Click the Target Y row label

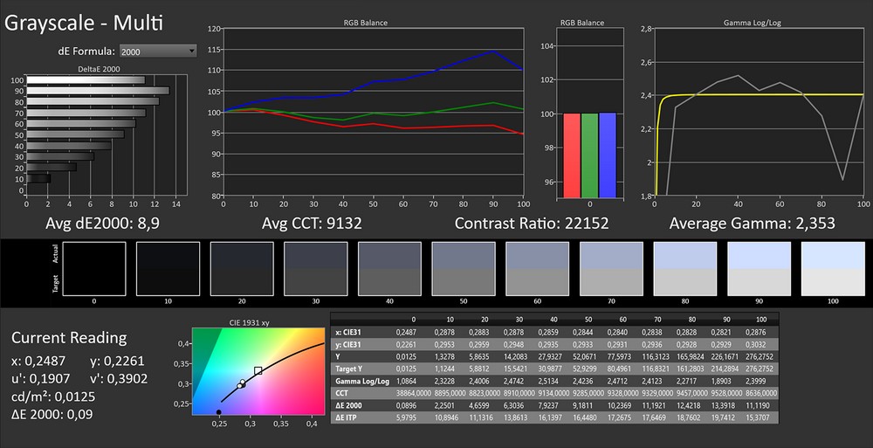click(349, 369)
